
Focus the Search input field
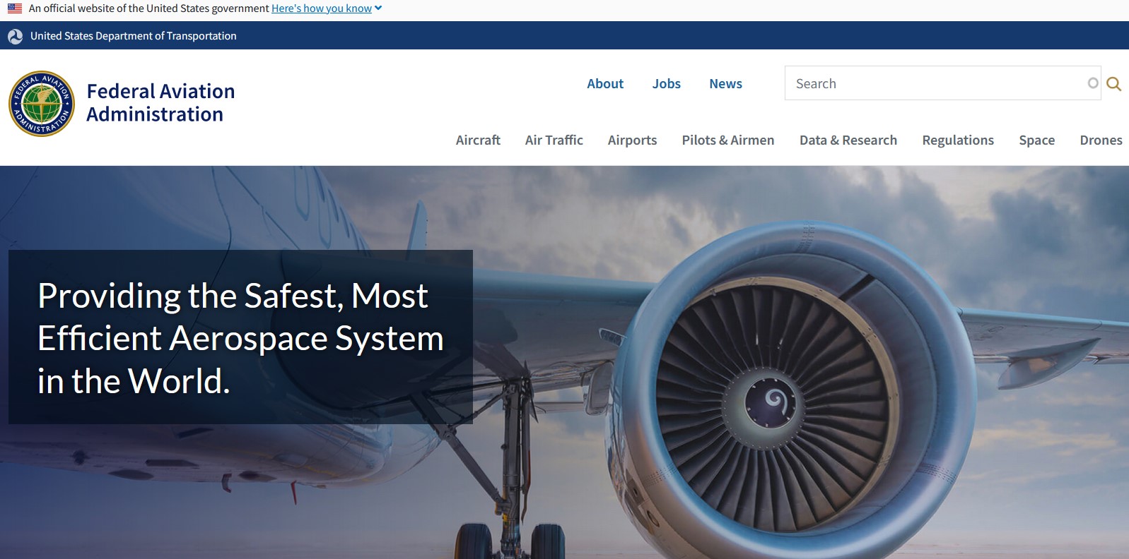tap(942, 83)
